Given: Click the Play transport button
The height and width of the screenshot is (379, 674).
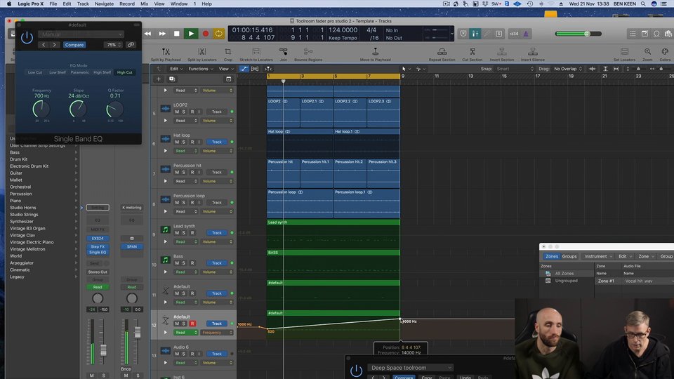Looking at the screenshot, I should pyautogui.click(x=191, y=34).
